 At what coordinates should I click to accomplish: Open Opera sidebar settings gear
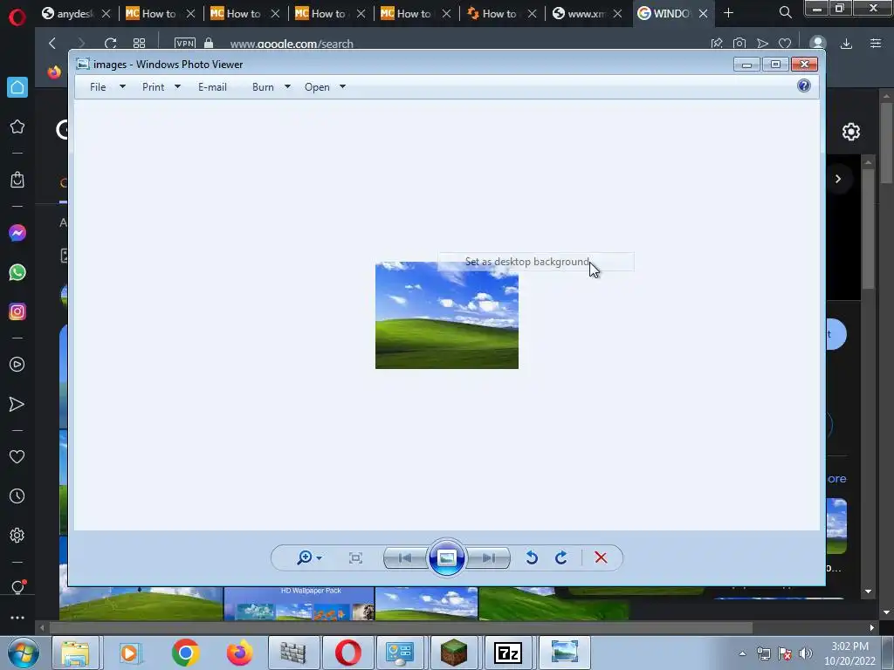tap(17, 536)
